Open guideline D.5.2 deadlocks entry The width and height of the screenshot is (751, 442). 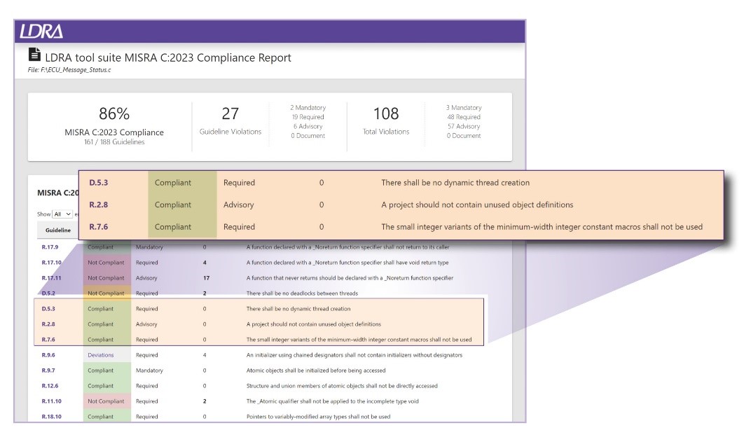click(x=49, y=293)
